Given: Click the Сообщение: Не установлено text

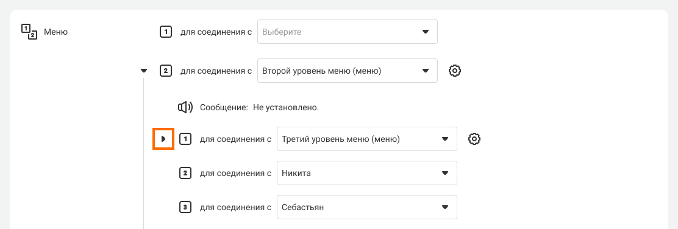Looking at the screenshot, I should (x=259, y=107).
